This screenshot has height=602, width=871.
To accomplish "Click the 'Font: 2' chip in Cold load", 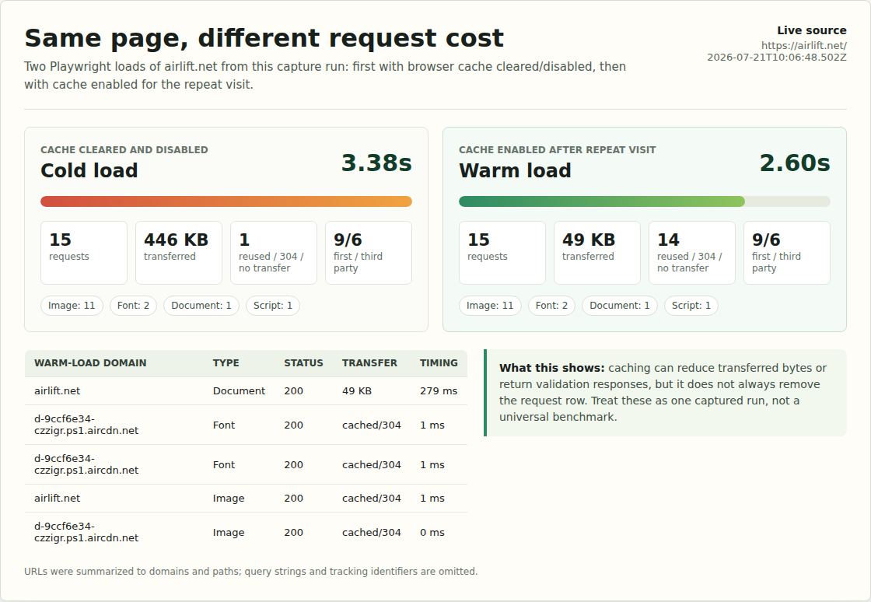I will tap(133, 306).
